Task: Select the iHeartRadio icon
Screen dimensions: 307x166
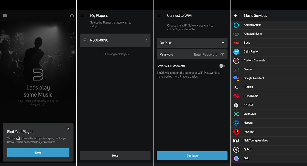Action: (x=236, y=96)
